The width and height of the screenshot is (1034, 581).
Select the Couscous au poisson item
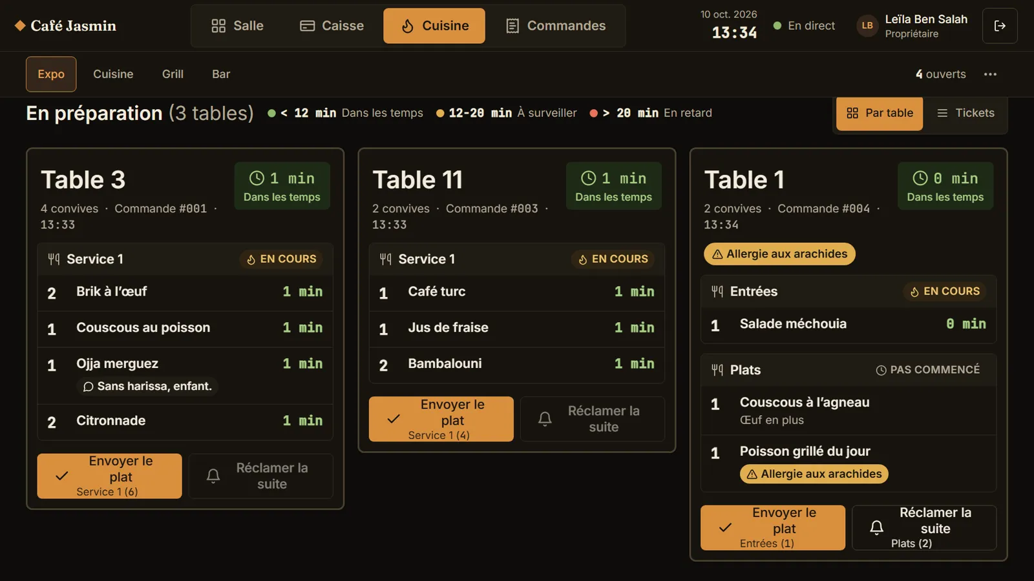coord(185,329)
